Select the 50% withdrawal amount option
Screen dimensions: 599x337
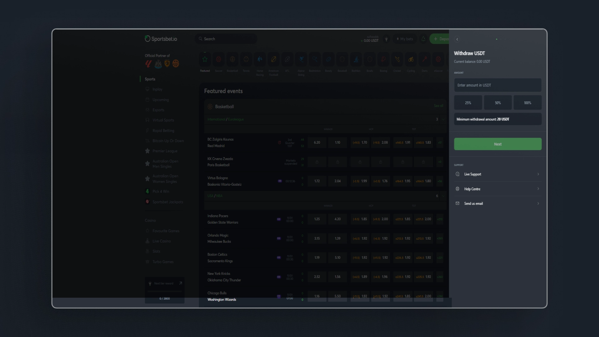point(498,102)
